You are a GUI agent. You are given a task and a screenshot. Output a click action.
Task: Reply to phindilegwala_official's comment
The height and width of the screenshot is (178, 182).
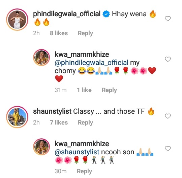click(85, 33)
